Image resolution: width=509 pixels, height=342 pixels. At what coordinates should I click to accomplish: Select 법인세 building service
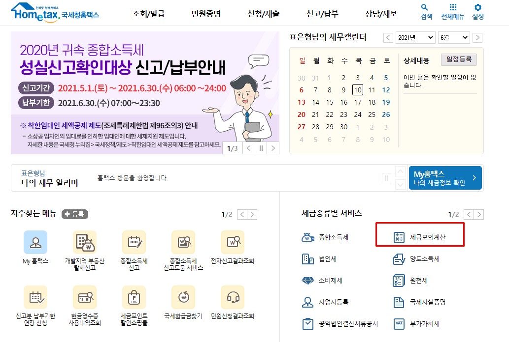[x=319, y=259]
